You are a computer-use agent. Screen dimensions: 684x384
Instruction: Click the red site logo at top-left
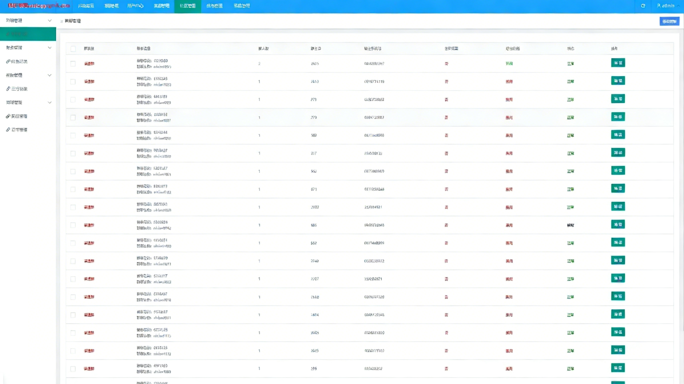click(39, 6)
